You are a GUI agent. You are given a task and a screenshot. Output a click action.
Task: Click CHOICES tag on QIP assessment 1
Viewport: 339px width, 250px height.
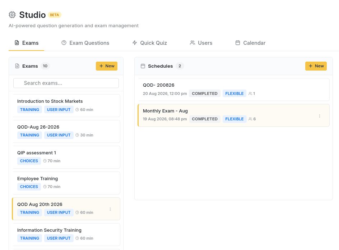click(29, 161)
